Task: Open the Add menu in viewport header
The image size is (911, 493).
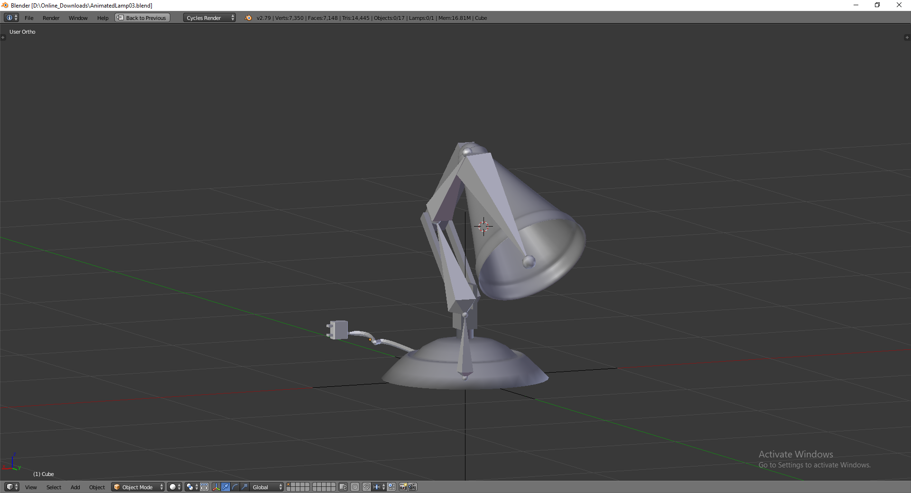Action: tap(75, 487)
